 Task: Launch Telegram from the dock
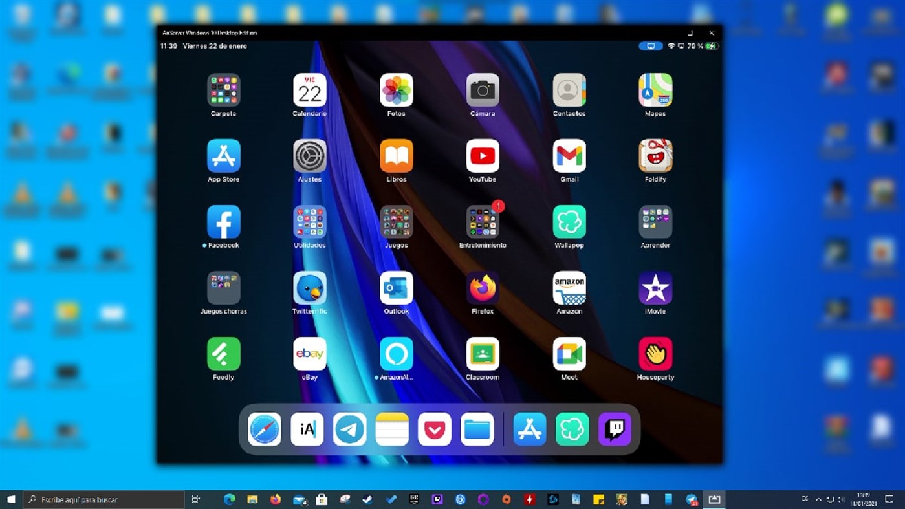click(x=349, y=429)
